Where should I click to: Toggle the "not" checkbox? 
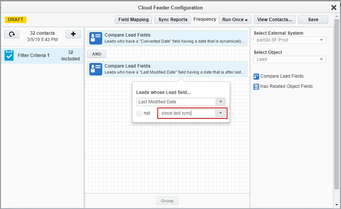pos(139,113)
